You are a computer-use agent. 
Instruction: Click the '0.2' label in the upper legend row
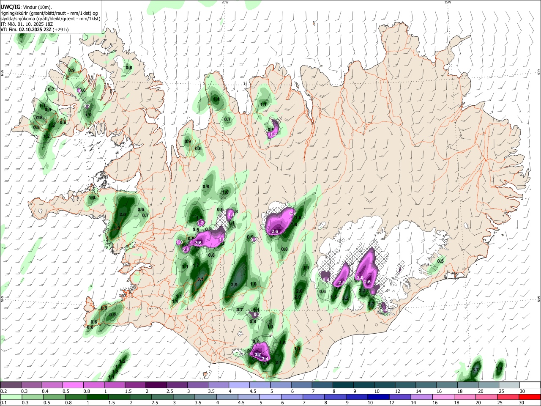pos(3,391)
